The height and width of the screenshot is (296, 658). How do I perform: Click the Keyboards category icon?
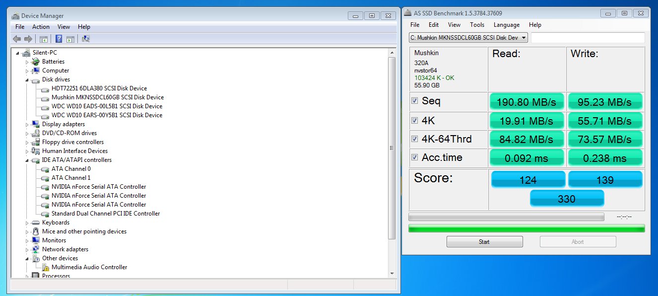35,222
